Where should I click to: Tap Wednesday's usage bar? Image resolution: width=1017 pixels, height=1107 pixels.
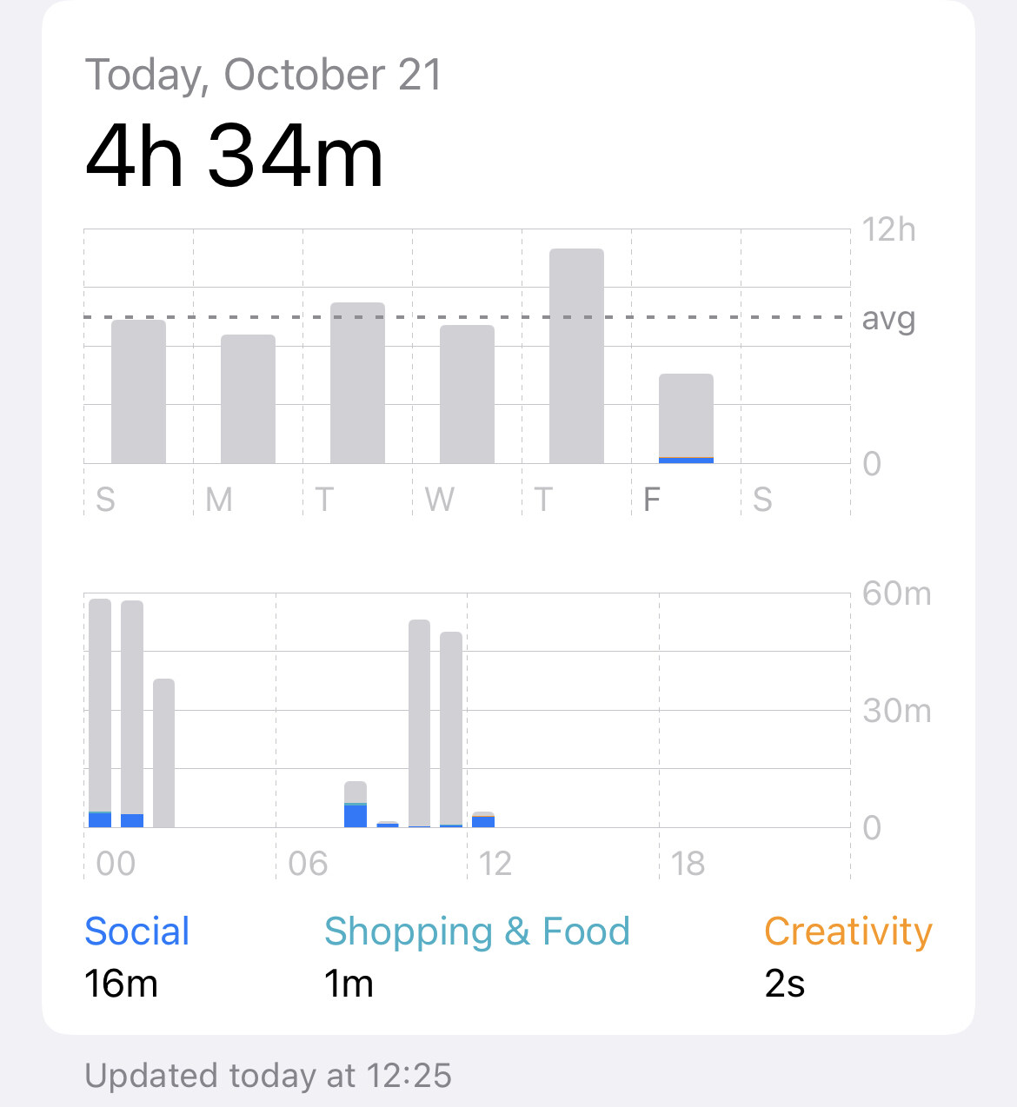click(467, 394)
